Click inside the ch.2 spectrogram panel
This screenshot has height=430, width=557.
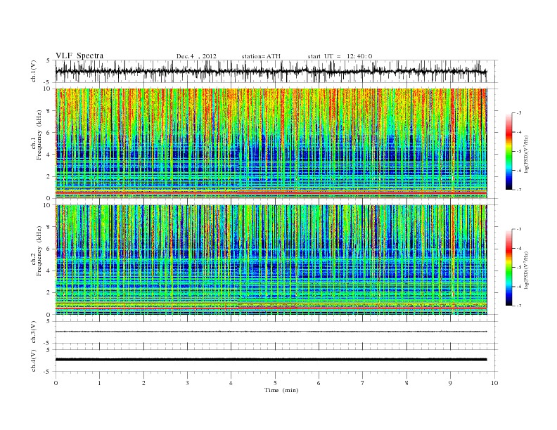tap(271, 259)
